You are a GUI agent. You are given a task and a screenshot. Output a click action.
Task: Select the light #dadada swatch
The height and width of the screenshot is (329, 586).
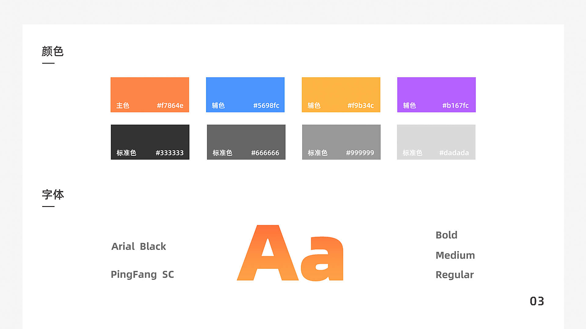click(436, 139)
